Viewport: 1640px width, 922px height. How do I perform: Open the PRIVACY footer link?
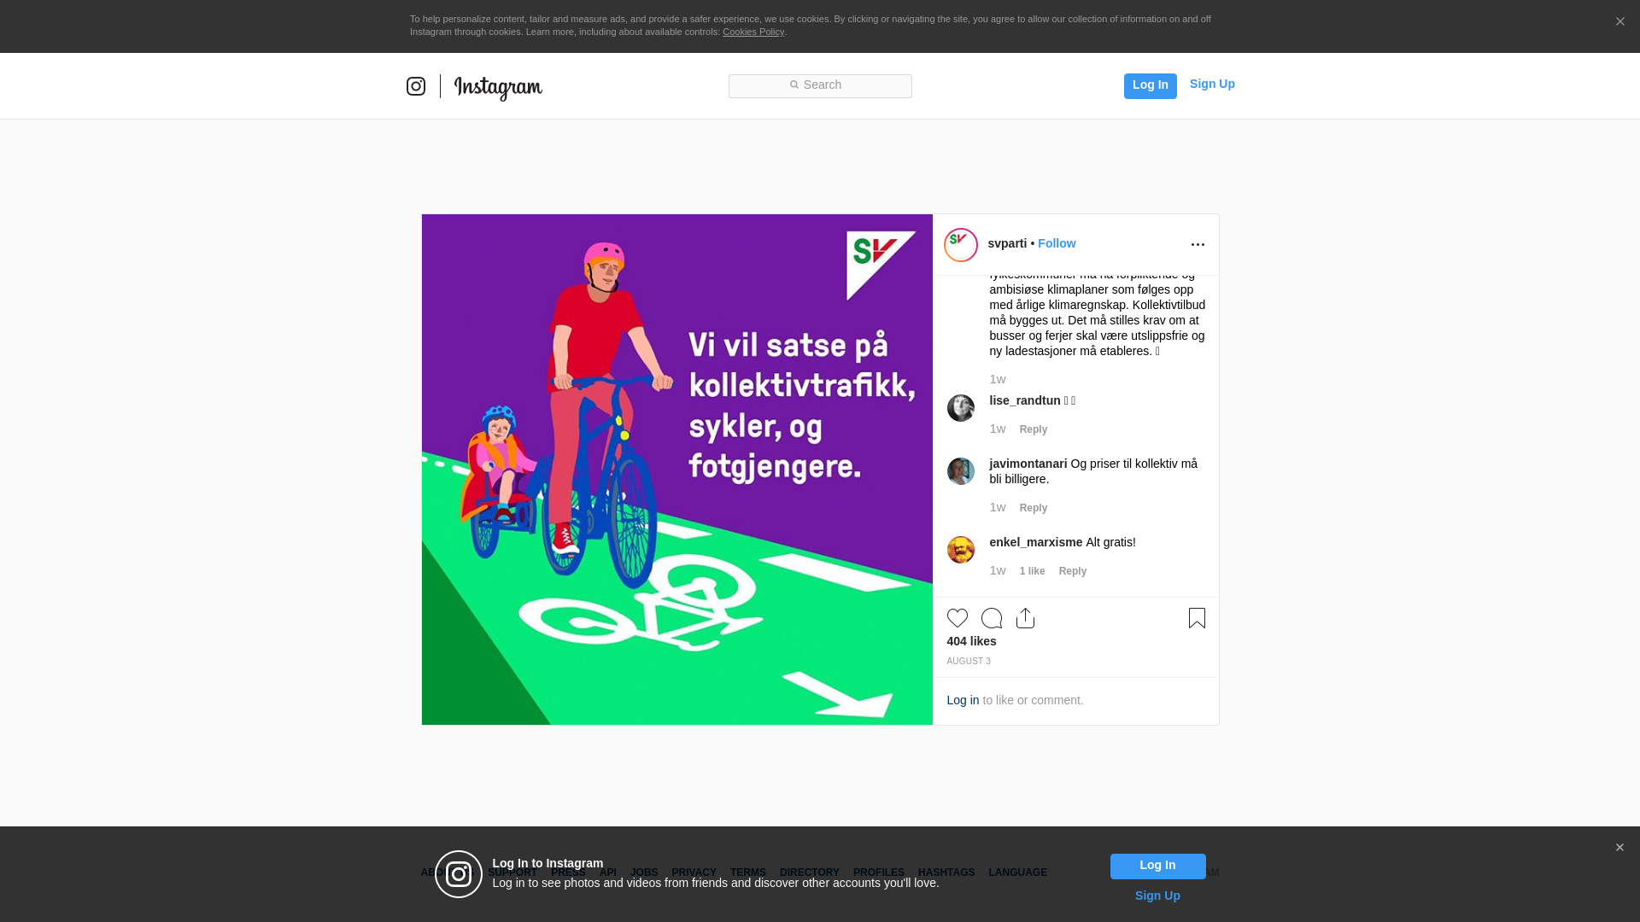[694, 872]
